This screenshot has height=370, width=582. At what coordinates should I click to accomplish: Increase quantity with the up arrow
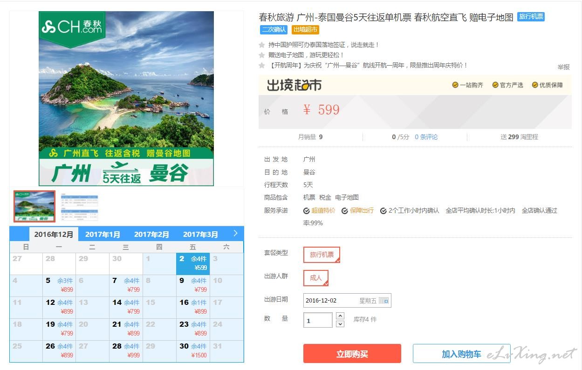tap(340, 316)
